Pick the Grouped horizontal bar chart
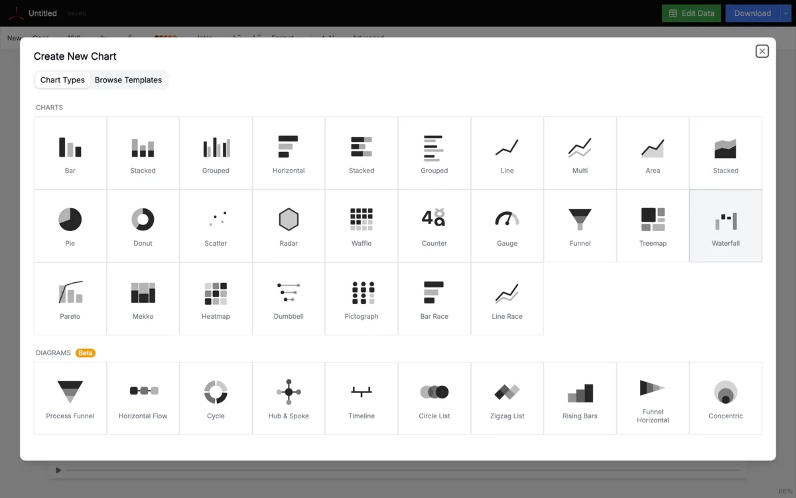This screenshot has height=498, width=796. (x=434, y=153)
